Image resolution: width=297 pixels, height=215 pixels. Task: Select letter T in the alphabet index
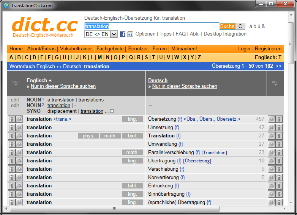tap(153, 58)
